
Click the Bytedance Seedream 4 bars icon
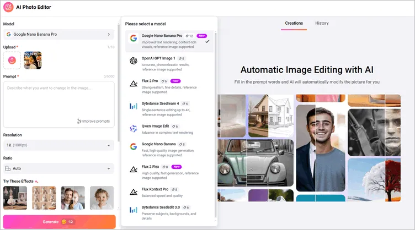point(134,106)
